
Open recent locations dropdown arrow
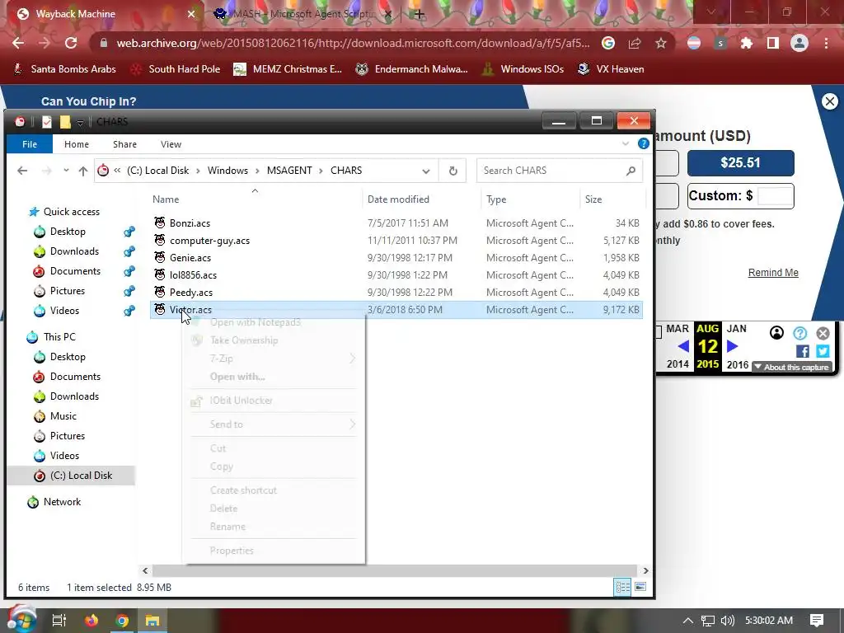point(66,171)
